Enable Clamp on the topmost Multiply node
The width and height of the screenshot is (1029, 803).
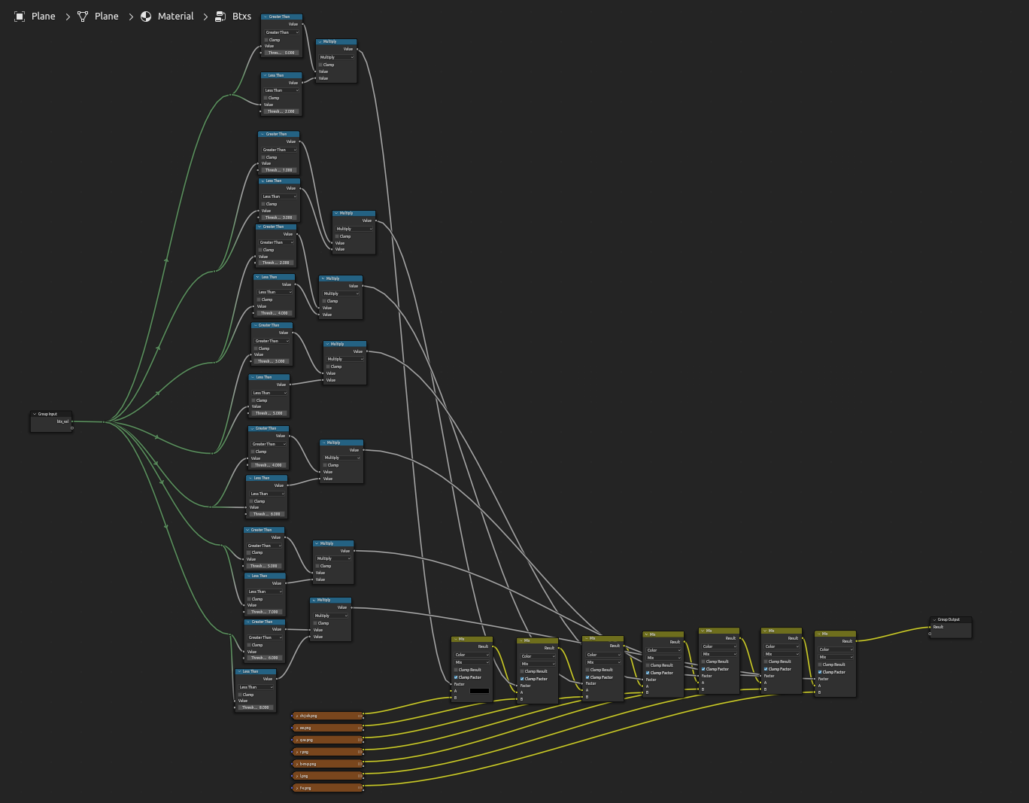point(320,65)
